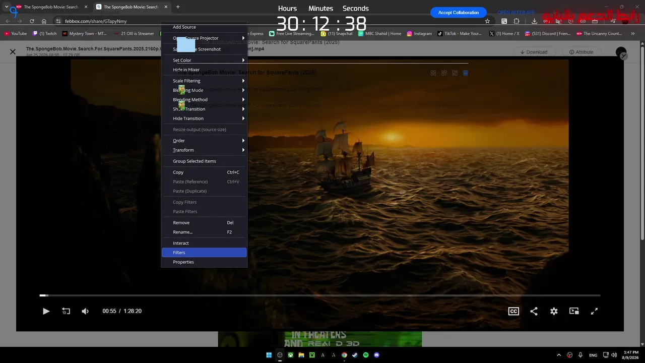
Task: Mute the video player volume
Action: (x=85, y=312)
